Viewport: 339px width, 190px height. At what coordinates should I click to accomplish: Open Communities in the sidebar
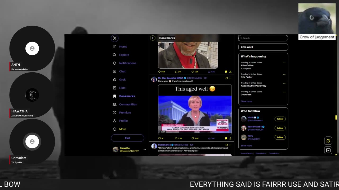pos(125,104)
